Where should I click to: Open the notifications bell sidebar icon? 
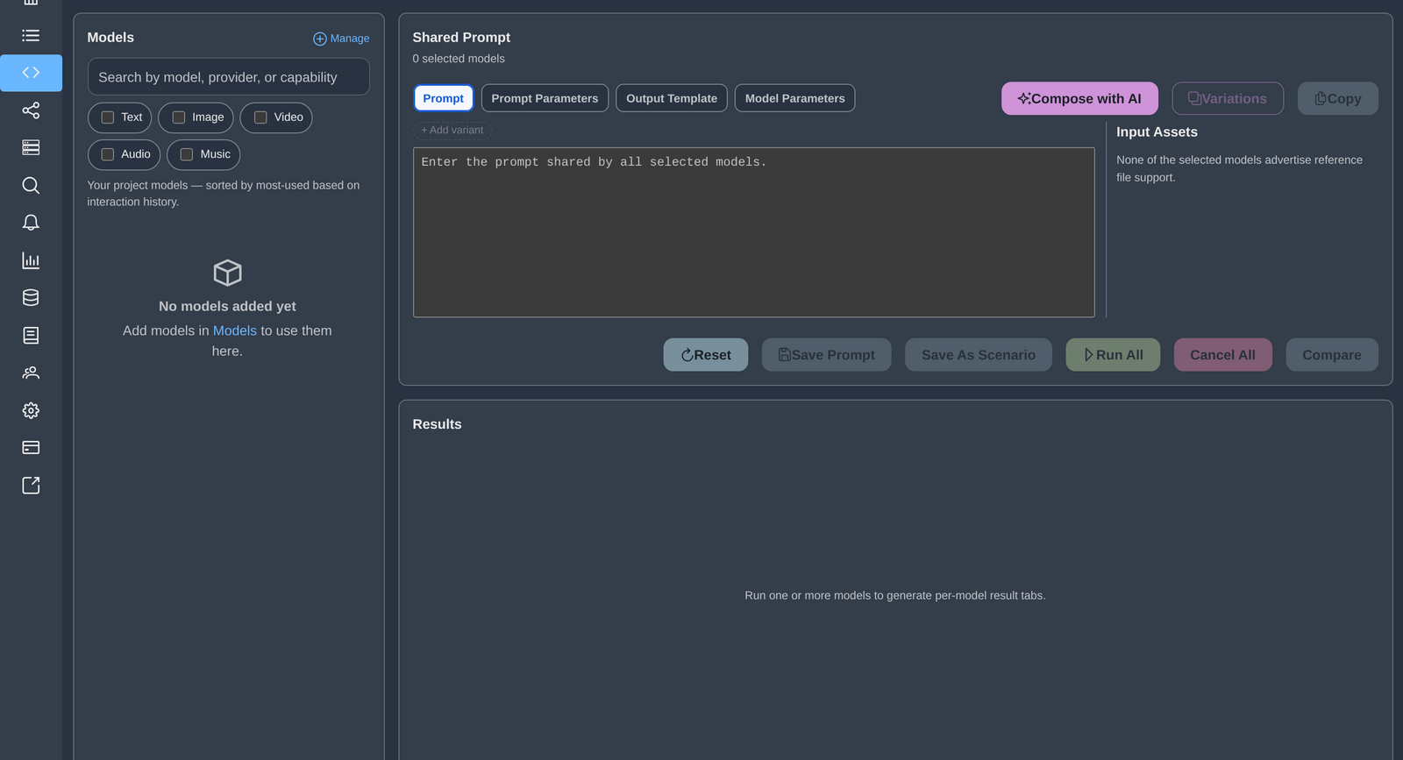coord(31,223)
